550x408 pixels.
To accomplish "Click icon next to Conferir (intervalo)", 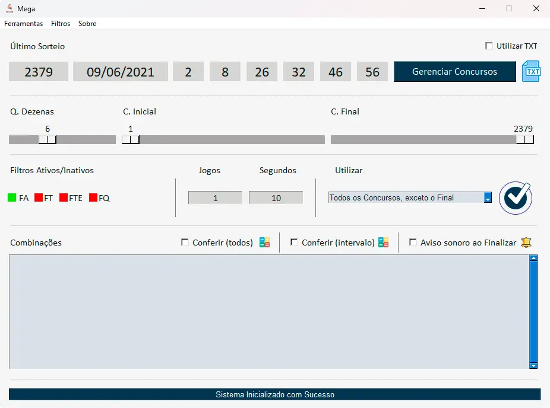I will (383, 243).
